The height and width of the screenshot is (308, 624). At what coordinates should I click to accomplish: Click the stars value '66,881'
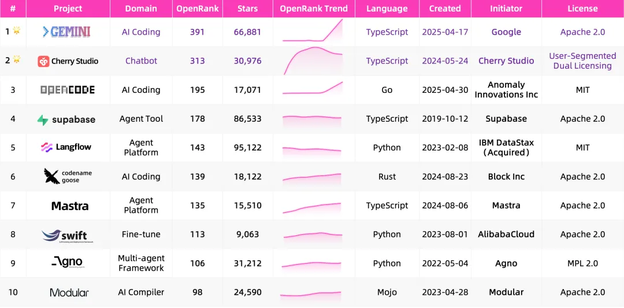247,32
